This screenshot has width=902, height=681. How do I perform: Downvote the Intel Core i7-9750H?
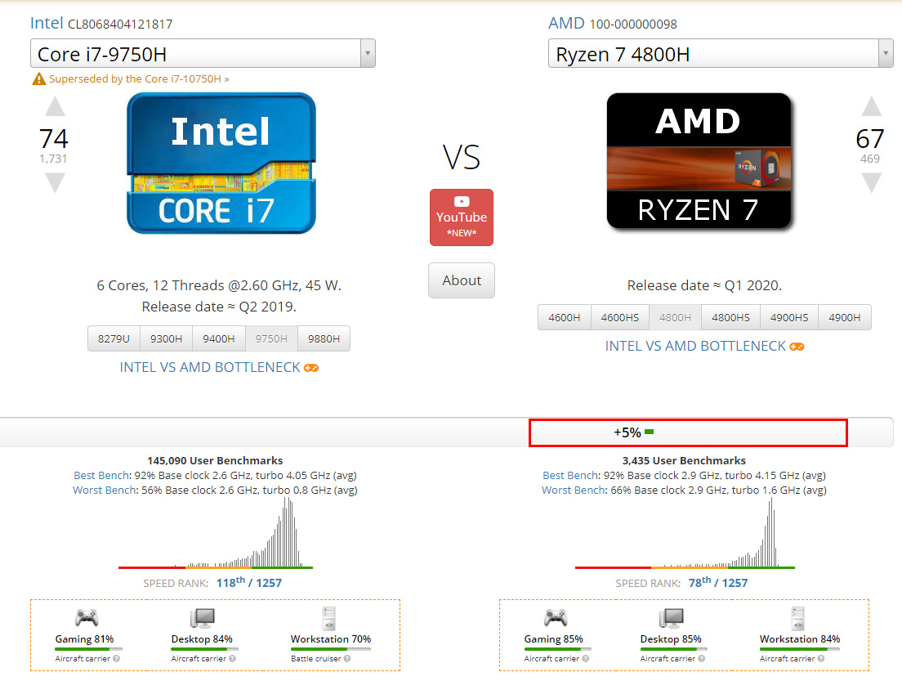point(56,182)
